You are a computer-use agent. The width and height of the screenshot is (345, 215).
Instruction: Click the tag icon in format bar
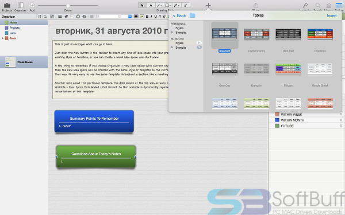[66, 17]
